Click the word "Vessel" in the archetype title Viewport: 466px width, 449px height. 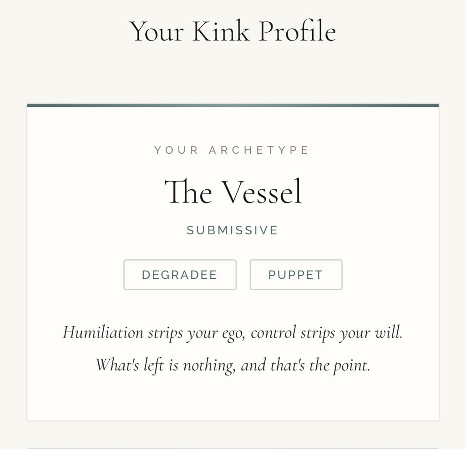262,192
